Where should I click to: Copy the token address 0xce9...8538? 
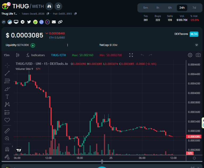coord(48,14)
